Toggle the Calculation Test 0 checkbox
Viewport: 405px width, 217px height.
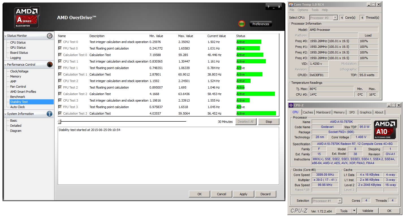(60, 55)
